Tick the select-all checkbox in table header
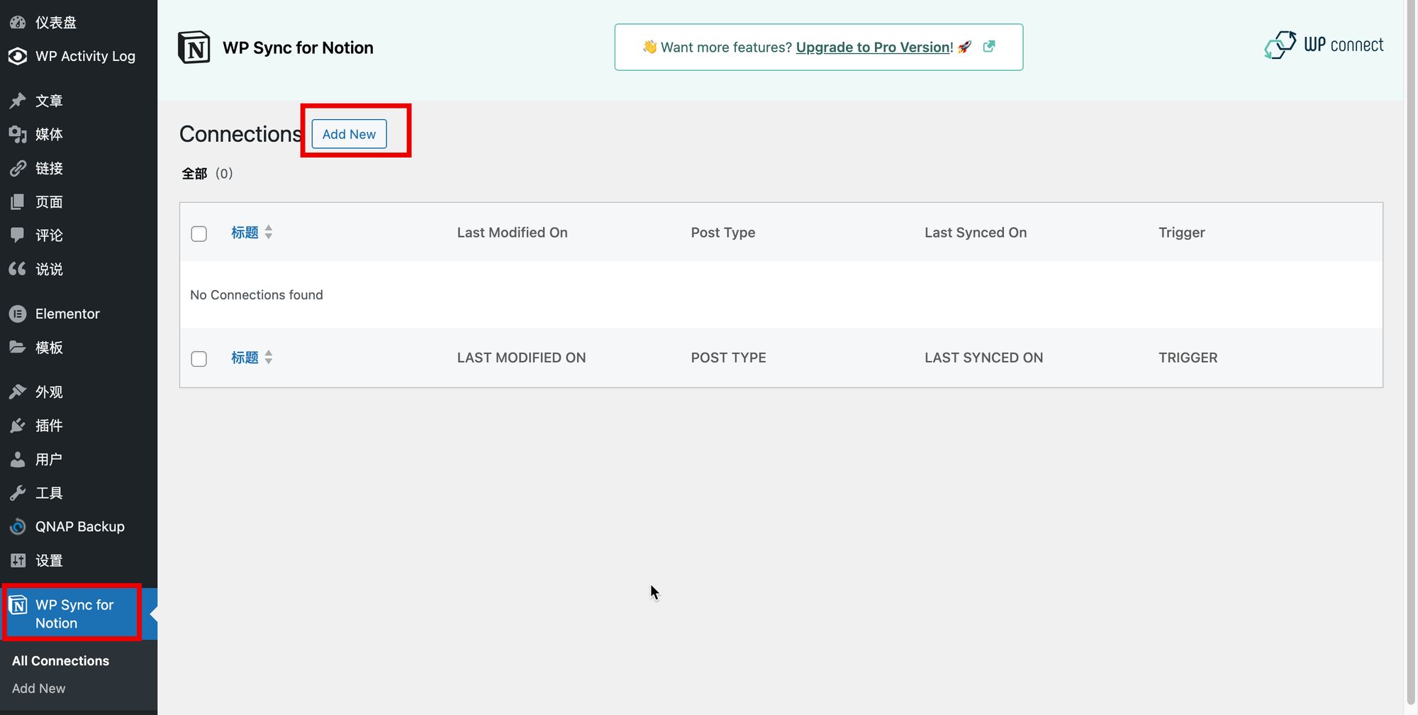 (199, 233)
